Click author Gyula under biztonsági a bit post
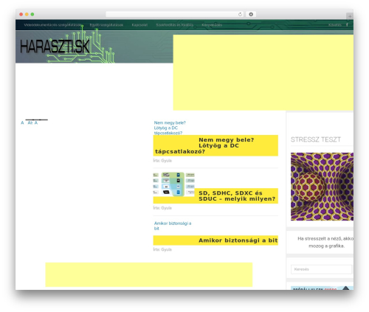The height and width of the screenshot is (312, 369). (166, 249)
